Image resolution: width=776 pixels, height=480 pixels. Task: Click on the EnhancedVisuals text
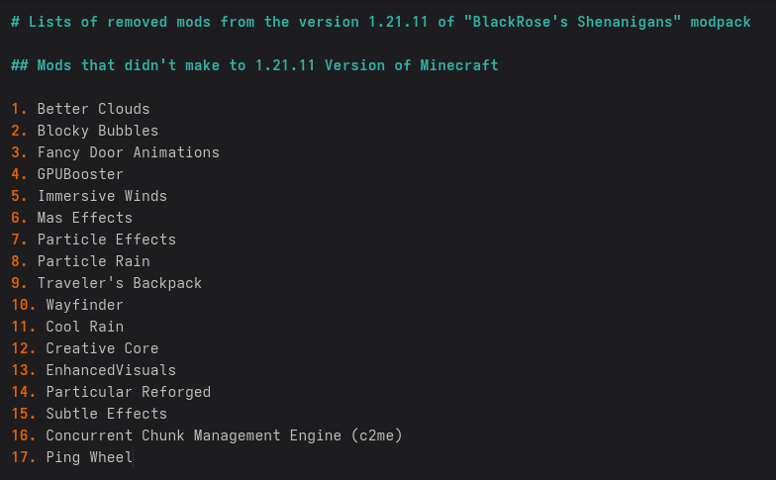[111, 370]
